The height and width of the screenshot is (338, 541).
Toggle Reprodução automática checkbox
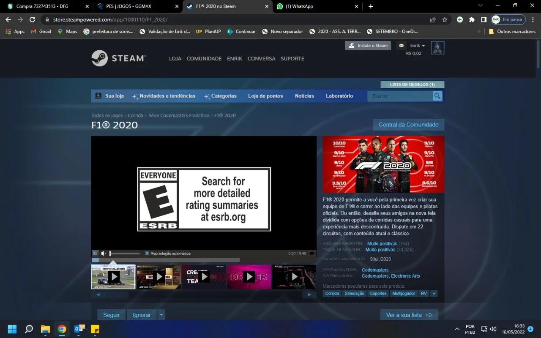pyautogui.click(x=147, y=253)
